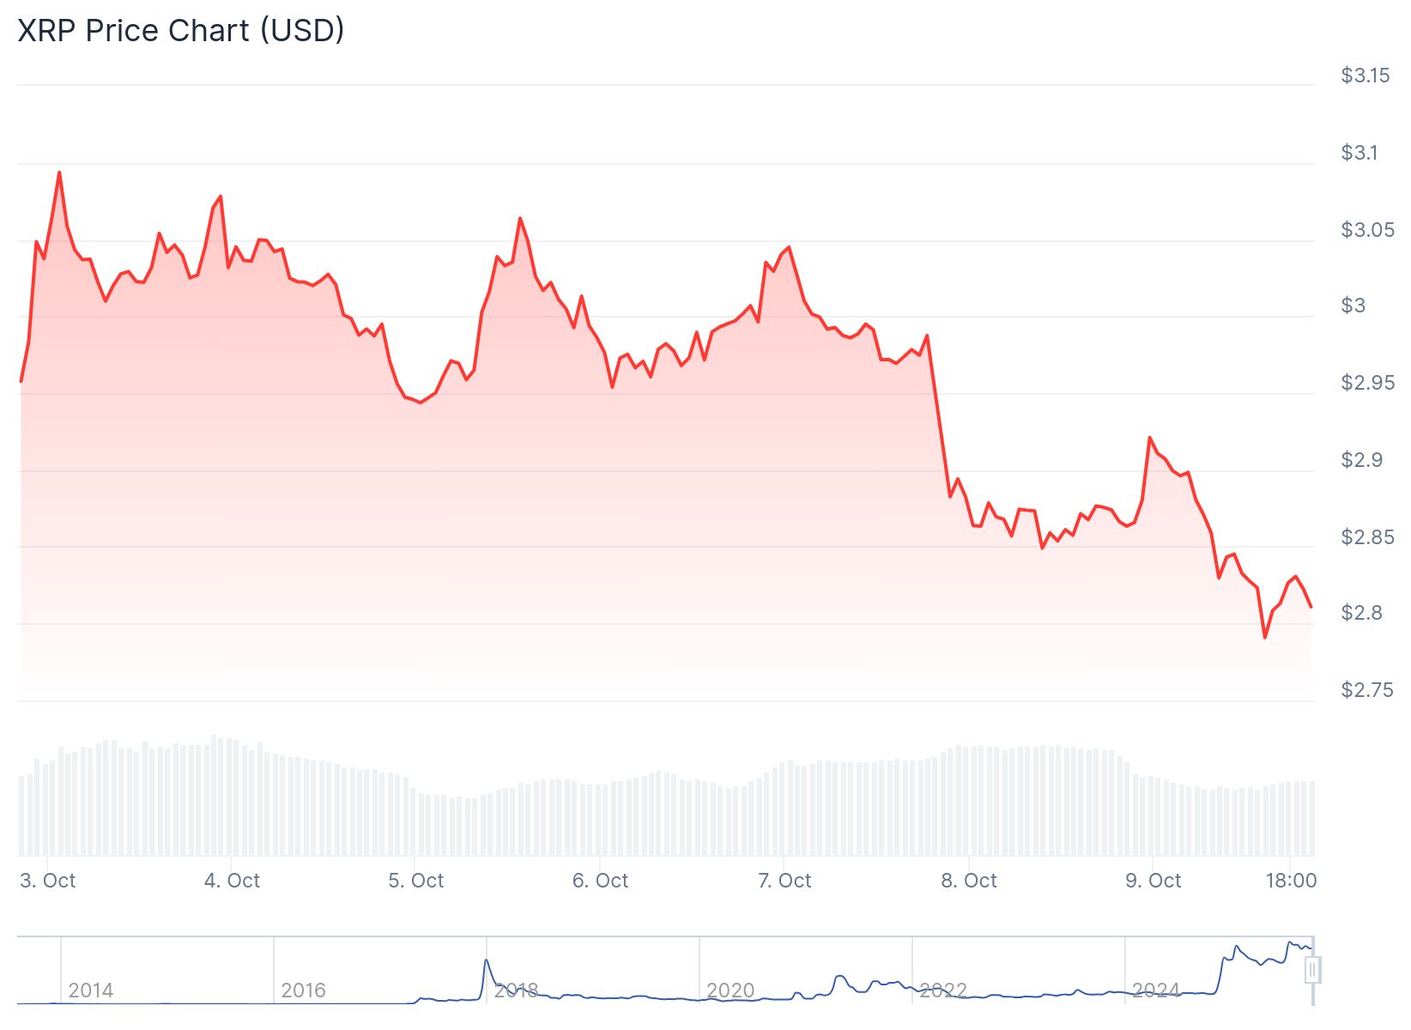Click the last price point on the line
Image resolution: width=1411 pixels, height=1030 pixels.
click(1311, 607)
